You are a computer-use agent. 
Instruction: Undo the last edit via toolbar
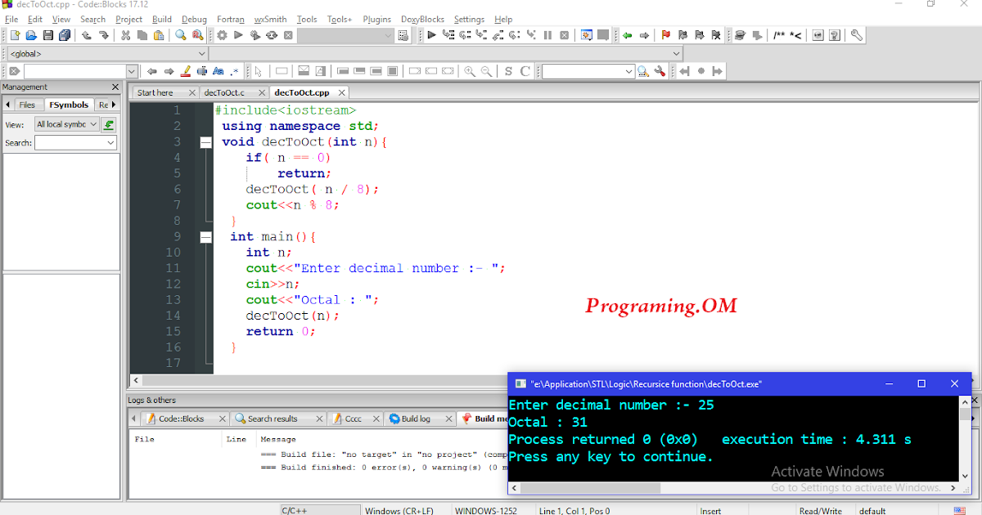click(87, 35)
